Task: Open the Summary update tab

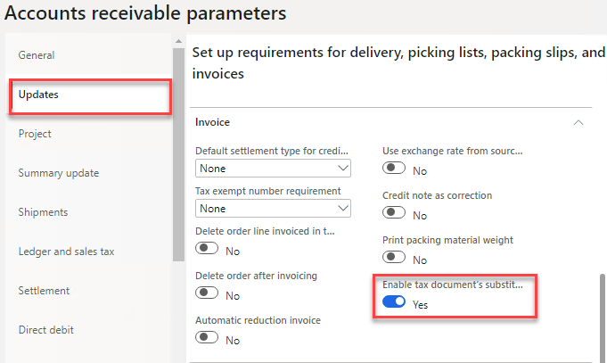Action: pos(59,173)
